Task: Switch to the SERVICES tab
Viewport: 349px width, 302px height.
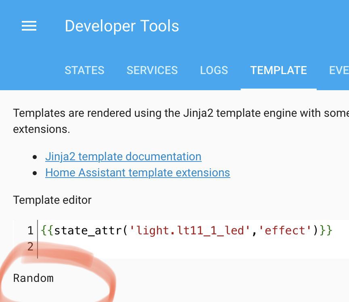Action: coord(152,70)
